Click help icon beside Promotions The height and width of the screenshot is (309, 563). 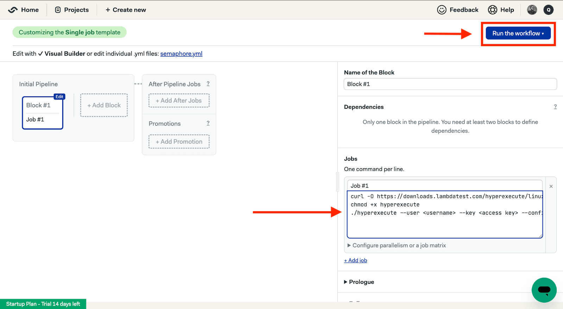pos(208,123)
